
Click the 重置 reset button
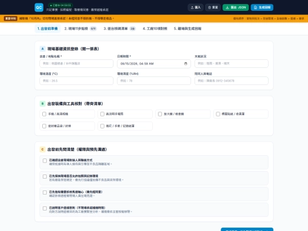pyautogui.click(x=213, y=7)
